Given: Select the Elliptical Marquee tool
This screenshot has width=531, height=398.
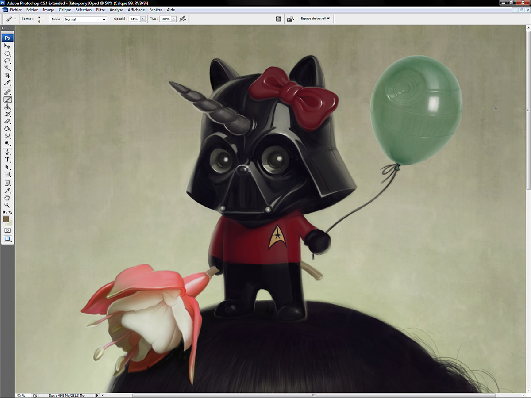Looking at the screenshot, I should click(x=8, y=54).
